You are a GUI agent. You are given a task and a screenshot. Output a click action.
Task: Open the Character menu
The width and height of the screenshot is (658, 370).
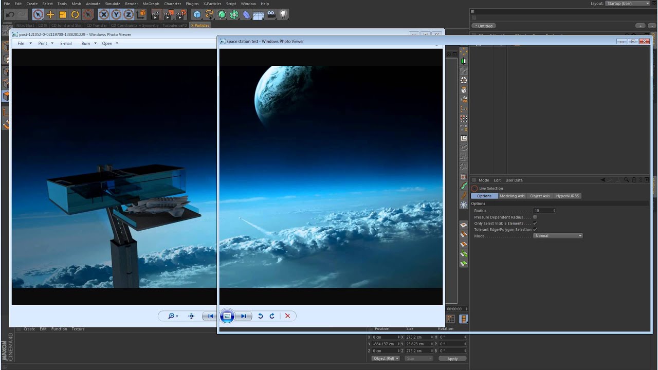173,4
